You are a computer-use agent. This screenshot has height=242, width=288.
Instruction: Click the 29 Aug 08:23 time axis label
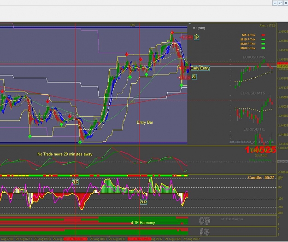click(99, 239)
